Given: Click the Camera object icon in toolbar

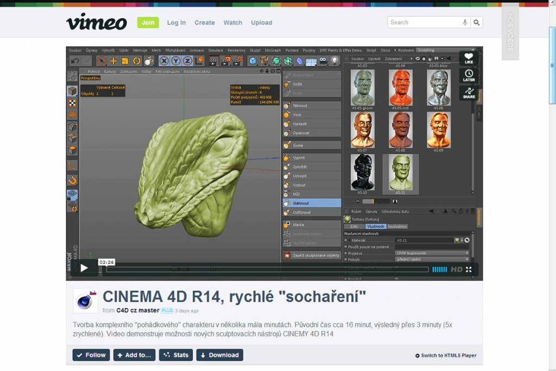Looking at the screenshot, I should [x=323, y=61].
